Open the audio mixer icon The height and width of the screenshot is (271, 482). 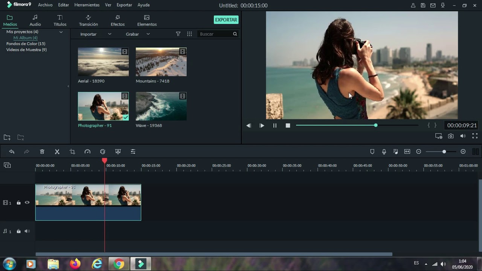pyautogui.click(x=395, y=152)
